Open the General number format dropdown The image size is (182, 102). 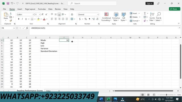click(x=98, y=14)
